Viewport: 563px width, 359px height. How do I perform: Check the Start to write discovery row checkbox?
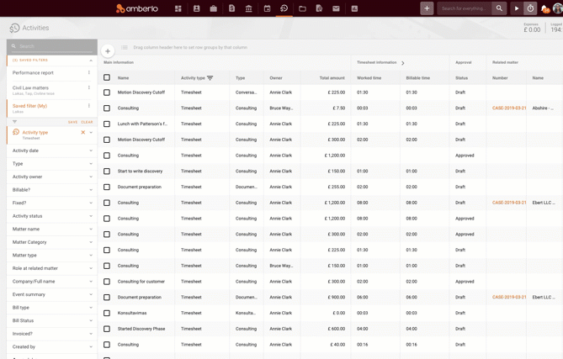(107, 171)
